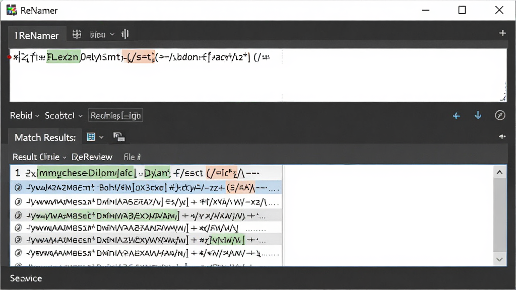Open the Scabtcl dropdown
Screen dimensions: 516x290
point(63,116)
